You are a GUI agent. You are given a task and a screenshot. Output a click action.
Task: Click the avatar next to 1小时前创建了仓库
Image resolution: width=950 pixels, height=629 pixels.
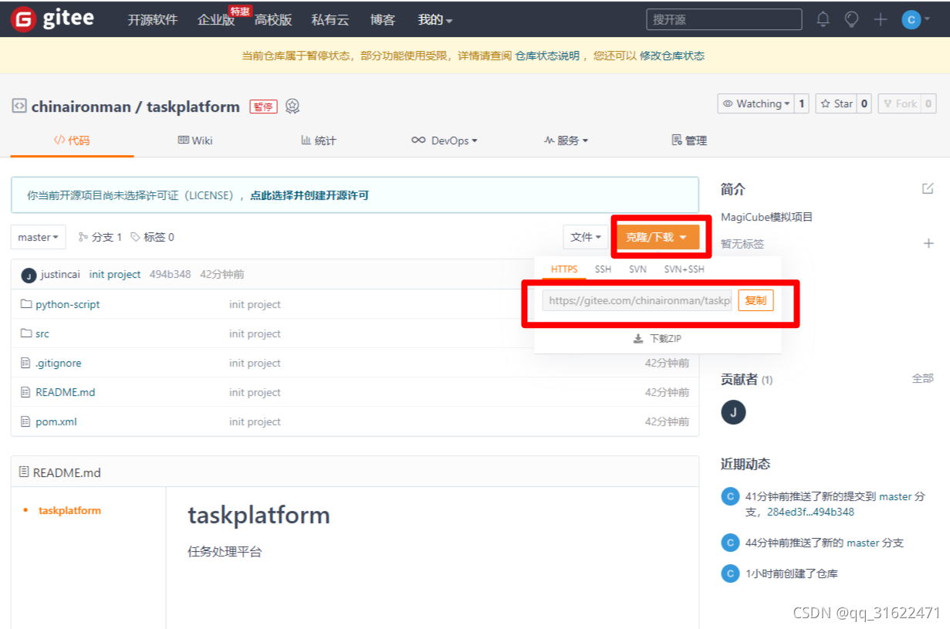[730, 573]
